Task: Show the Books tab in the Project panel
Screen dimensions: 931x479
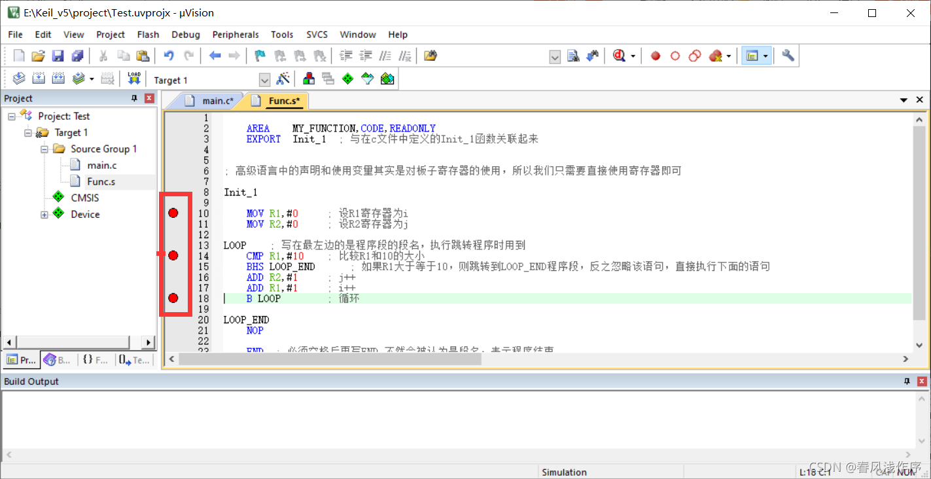Action: 58,360
